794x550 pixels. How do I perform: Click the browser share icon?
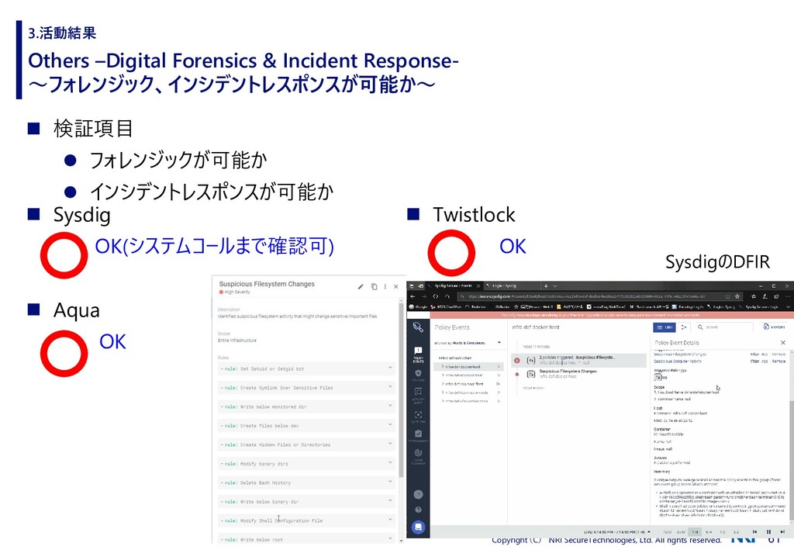775,296
